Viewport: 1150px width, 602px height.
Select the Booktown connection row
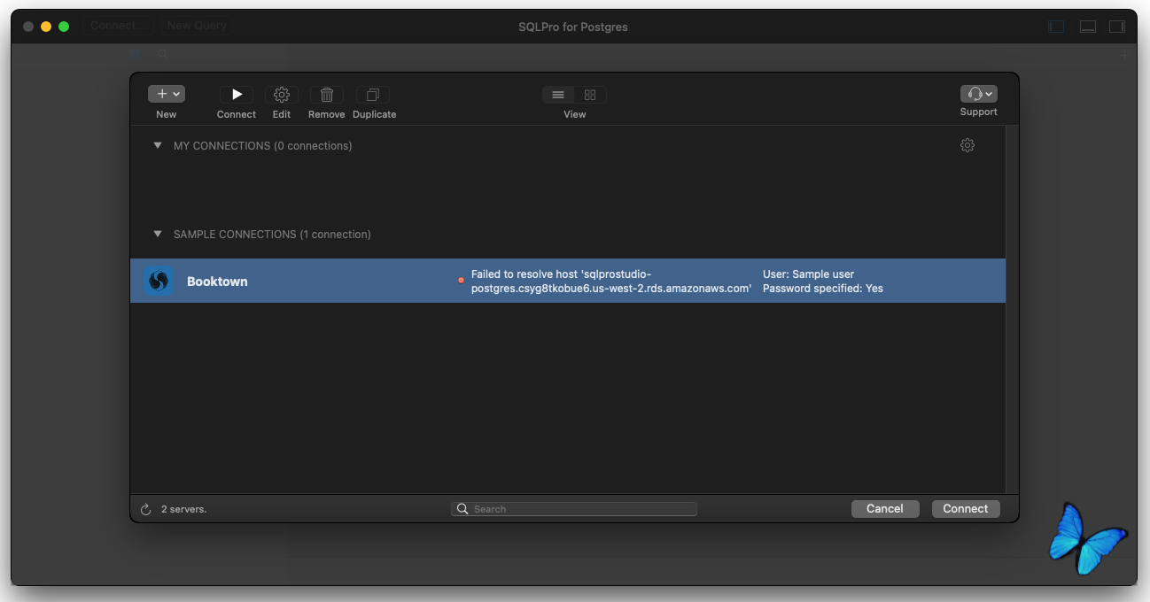click(568, 281)
